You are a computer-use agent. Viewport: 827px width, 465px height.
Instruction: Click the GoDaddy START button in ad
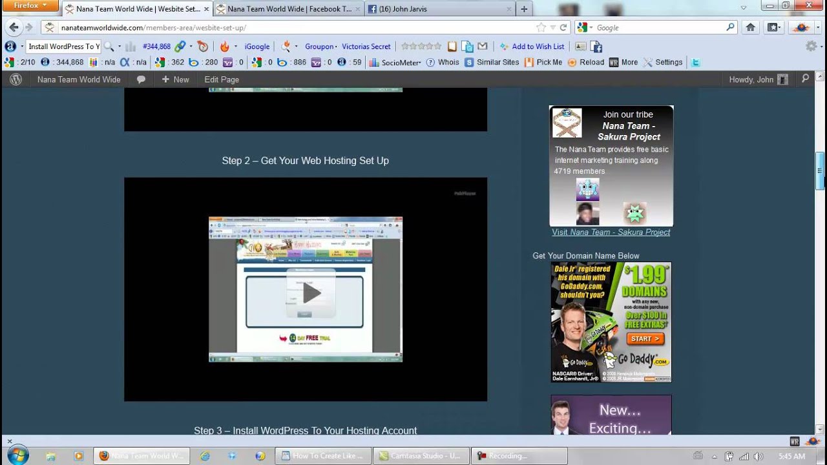(x=645, y=338)
